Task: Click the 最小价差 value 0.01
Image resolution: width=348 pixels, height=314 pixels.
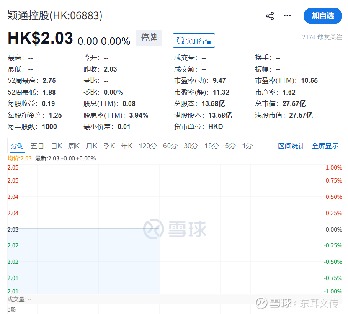Action: click(124, 126)
